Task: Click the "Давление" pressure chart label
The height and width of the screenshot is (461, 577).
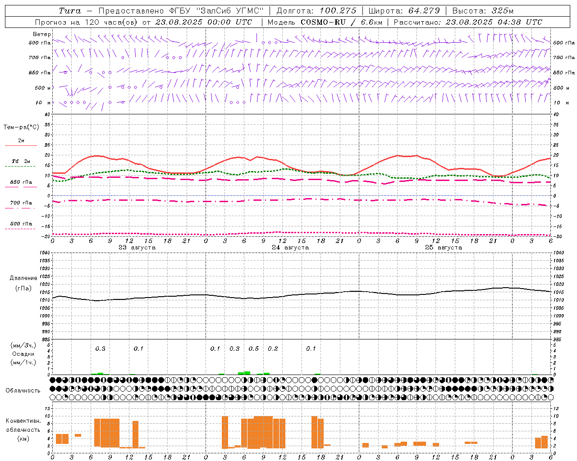Action: click(23, 278)
